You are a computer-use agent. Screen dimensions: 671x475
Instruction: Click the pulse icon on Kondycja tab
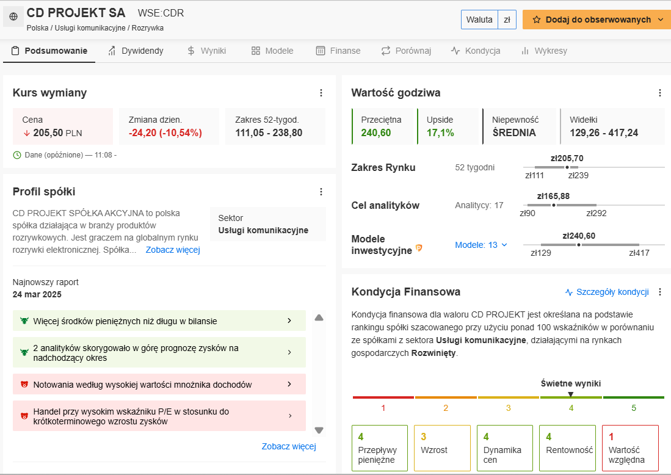(455, 51)
